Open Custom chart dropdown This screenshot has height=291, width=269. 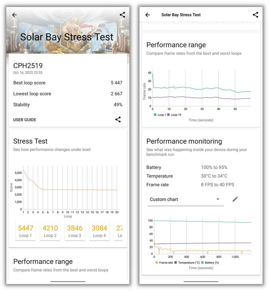185,199
